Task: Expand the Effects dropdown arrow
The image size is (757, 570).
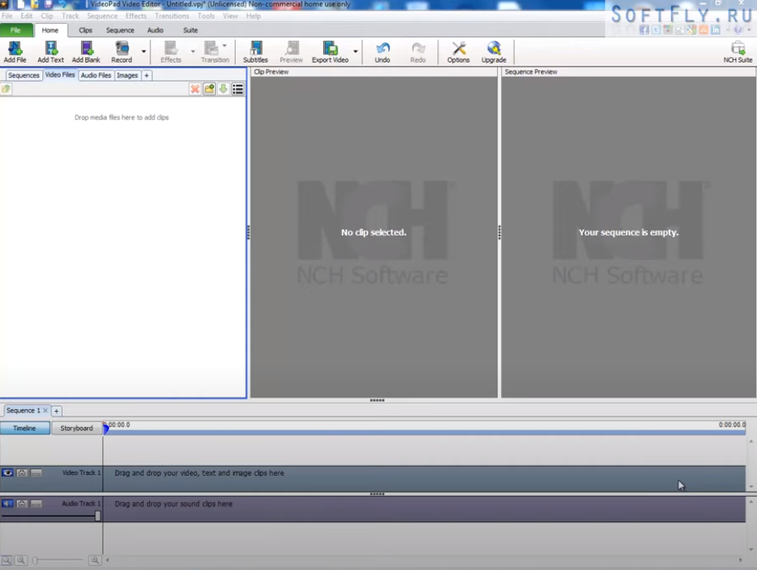Action: [192, 51]
